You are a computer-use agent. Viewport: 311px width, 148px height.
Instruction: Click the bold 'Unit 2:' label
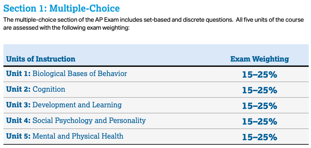click(18, 89)
